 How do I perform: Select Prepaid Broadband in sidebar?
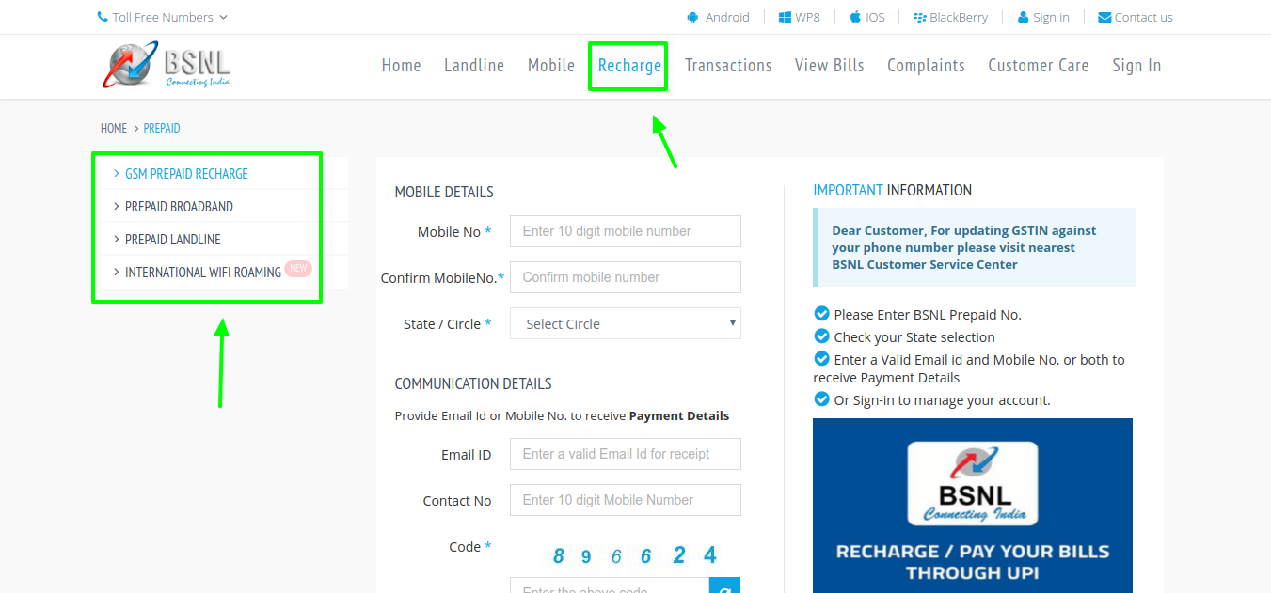179,207
